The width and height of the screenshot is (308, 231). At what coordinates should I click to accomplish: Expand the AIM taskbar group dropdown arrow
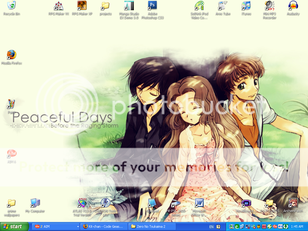pos(78,226)
